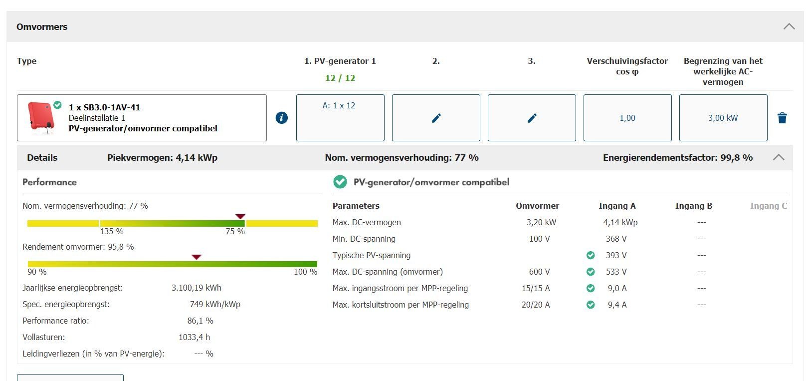Click the Details header label
This screenshot has width=806, height=381.
(x=42, y=158)
